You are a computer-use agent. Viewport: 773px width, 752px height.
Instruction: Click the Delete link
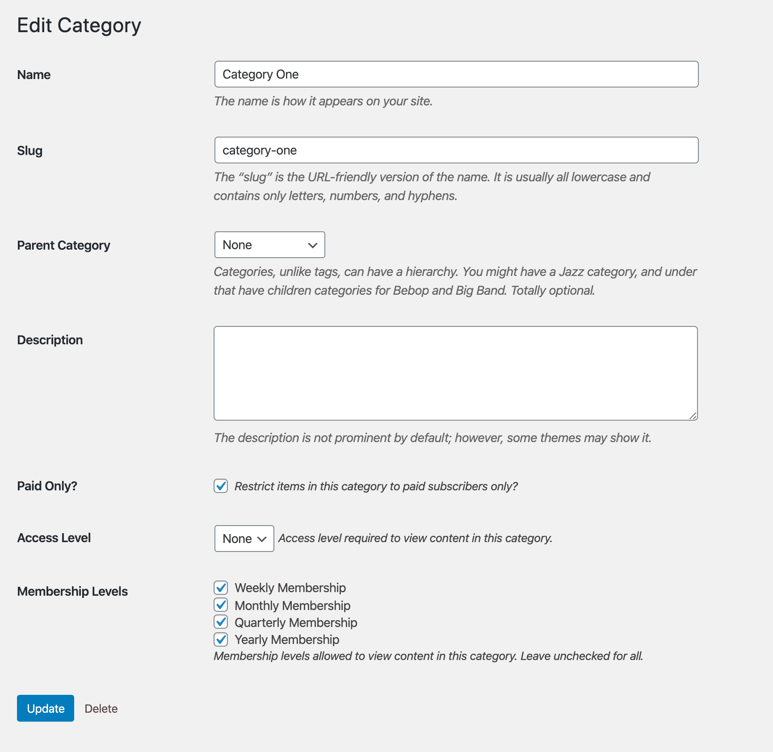[x=101, y=709]
